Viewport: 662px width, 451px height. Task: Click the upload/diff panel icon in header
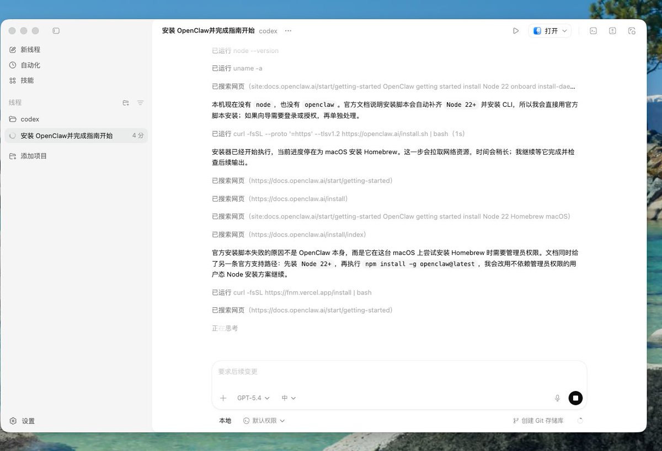click(x=612, y=31)
